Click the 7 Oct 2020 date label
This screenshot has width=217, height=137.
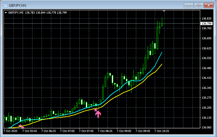click(x=10, y=131)
